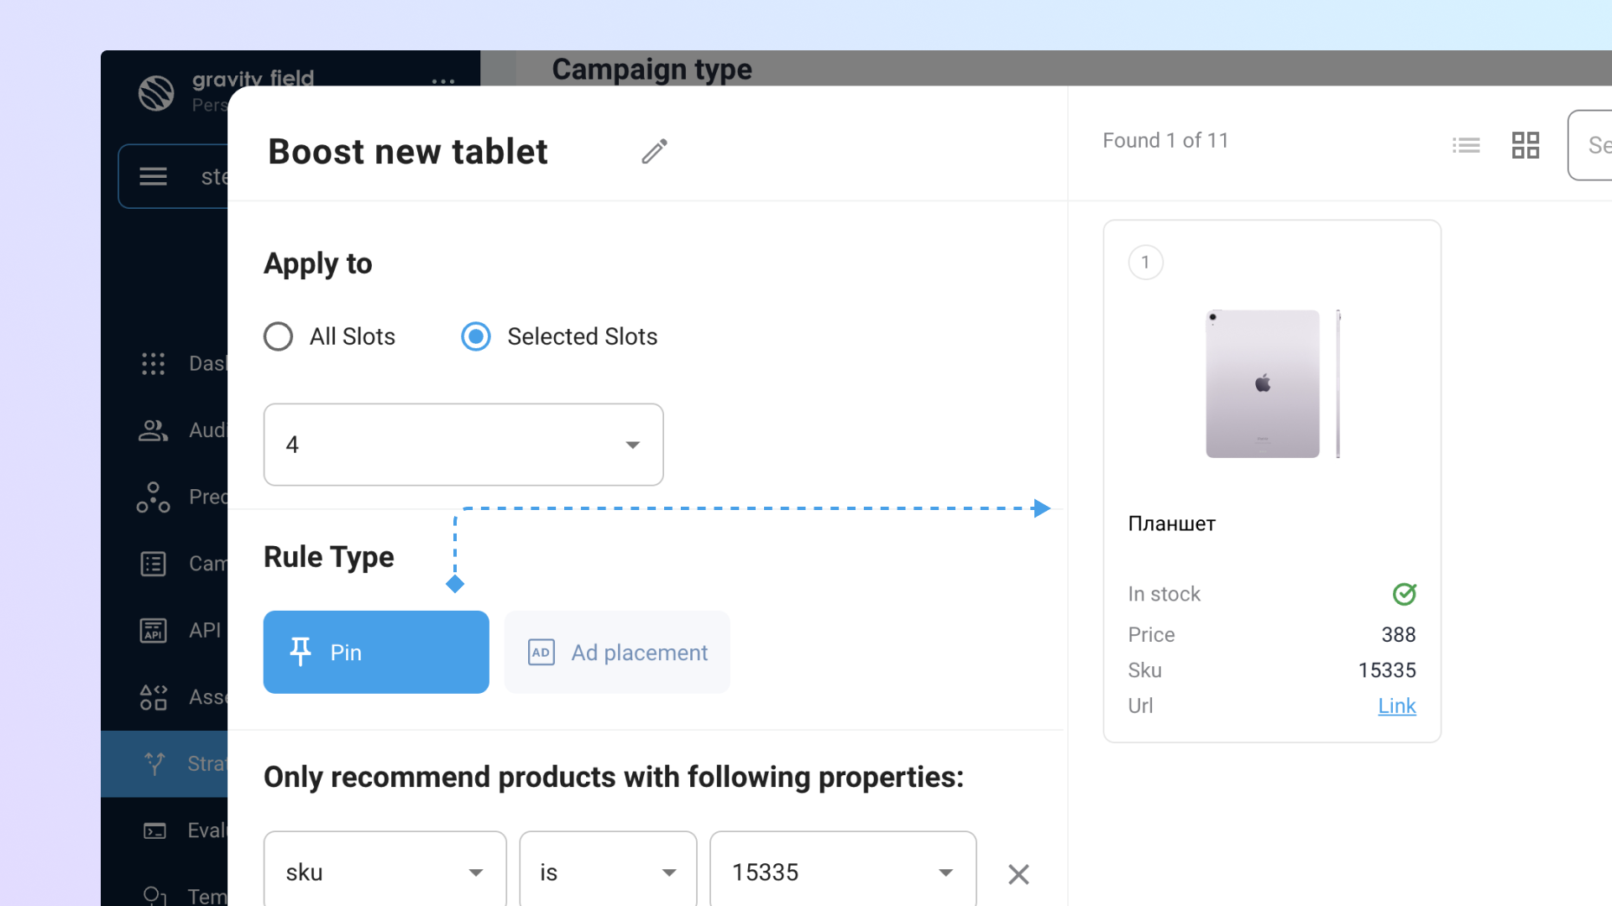Open the slot number dropdown showing 4
The height and width of the screenshot is (906, 1612).
(x=463, y=445)
